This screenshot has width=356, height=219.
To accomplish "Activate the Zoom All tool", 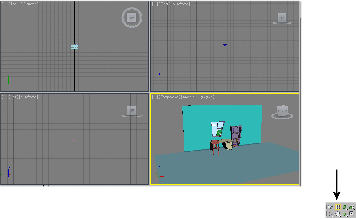I will click(337, 207).
